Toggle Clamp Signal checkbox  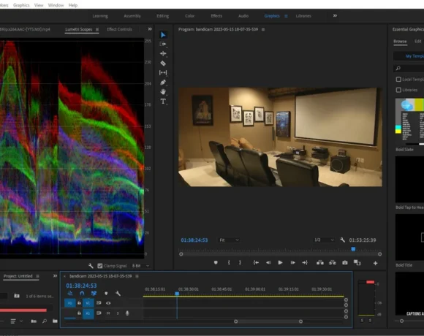tap(100, 266)
